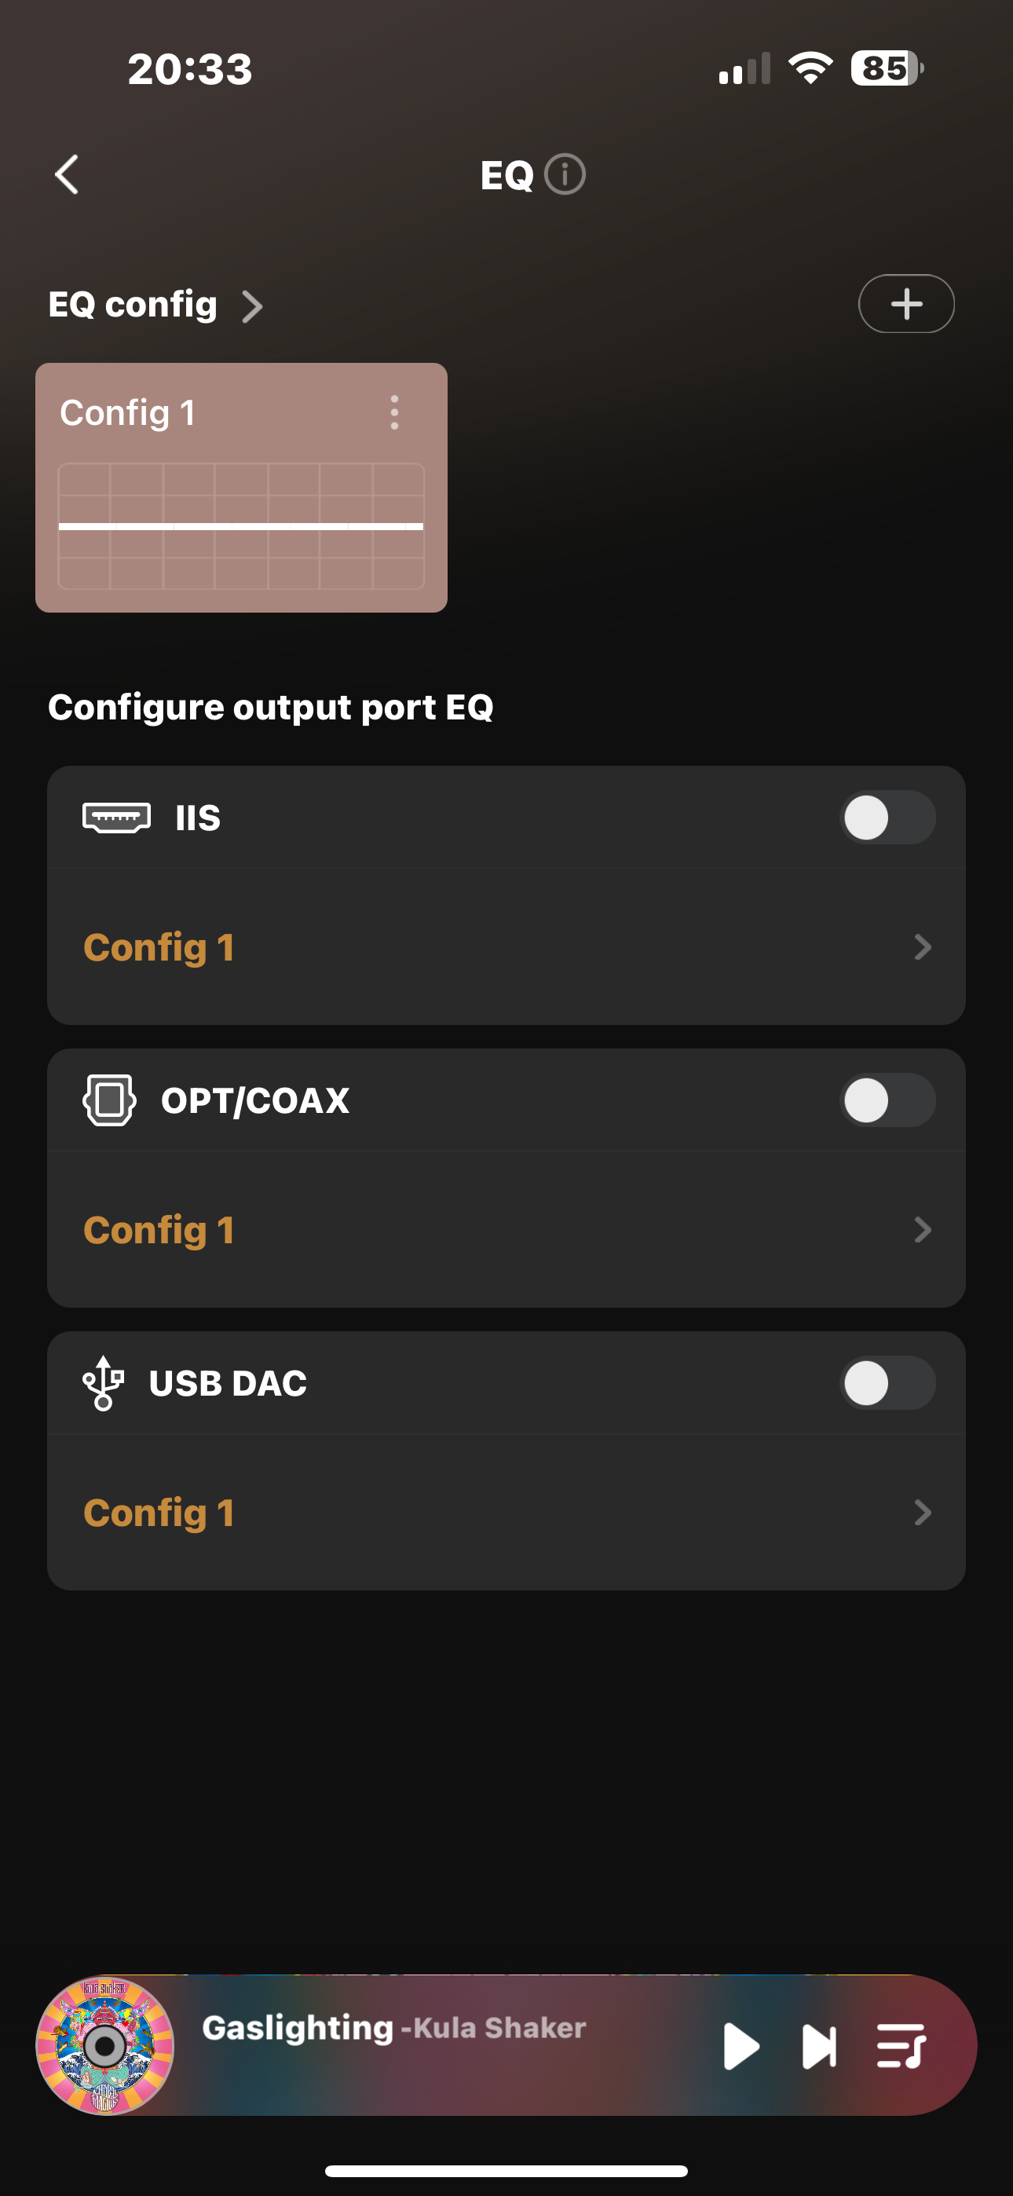1013x2196 pixels.
Task: Open the EQ info icon
Action: tap(565, 175)
